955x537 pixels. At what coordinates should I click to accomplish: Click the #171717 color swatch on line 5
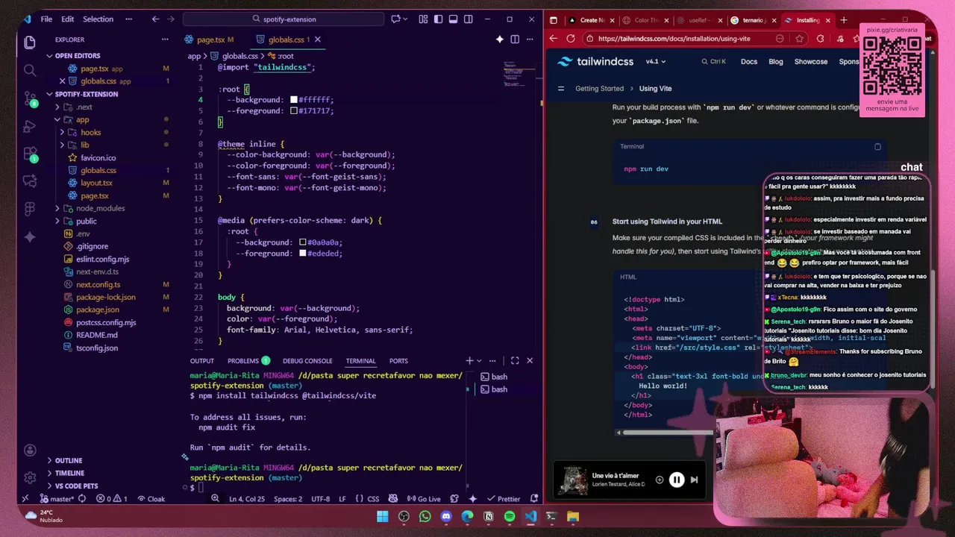pyautogui.click(x=294, y=111)
